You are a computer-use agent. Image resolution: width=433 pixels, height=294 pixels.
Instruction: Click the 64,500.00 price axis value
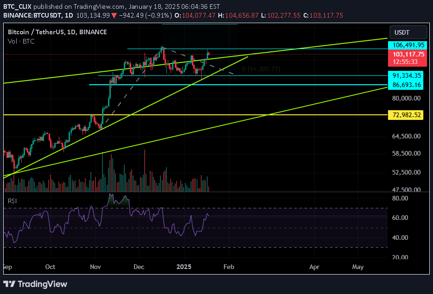(406, 136)
